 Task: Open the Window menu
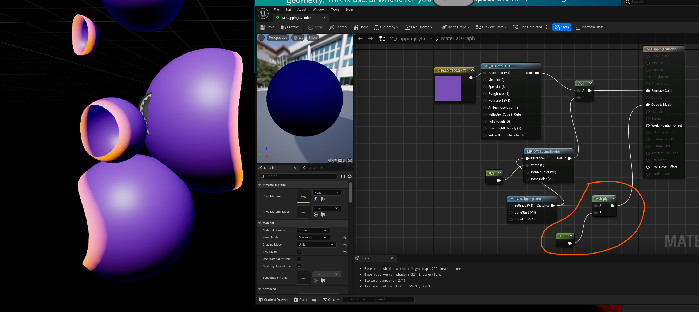[x=318, y=10]
